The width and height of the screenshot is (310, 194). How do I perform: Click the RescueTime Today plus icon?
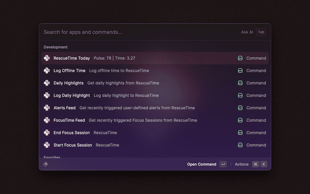[x=47, y=58]
